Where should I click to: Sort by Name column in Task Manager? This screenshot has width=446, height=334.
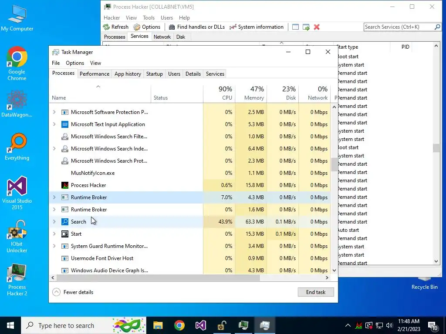click(100, 94)
